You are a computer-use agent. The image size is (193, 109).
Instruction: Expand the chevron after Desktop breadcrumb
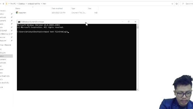click(x=26, y=4)
